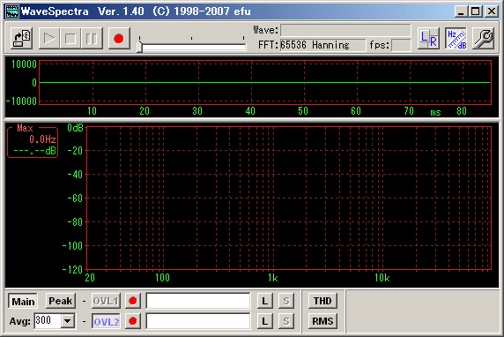Toggle the RMS measurement button
This screenshot has width=504, height=337.
point(322,321)
